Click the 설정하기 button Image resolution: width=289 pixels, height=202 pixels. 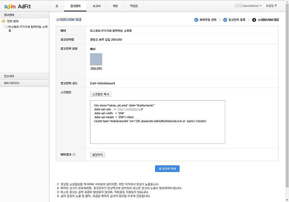pos(98,155)
